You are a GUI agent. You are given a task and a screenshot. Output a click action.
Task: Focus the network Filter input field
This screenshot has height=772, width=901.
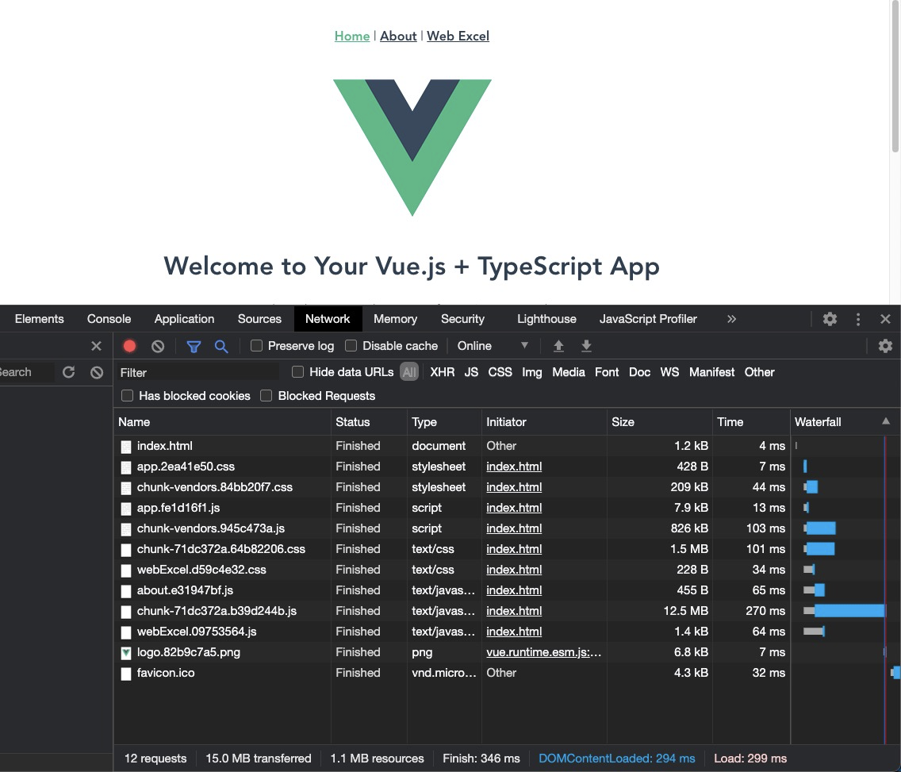click(197, 372)
